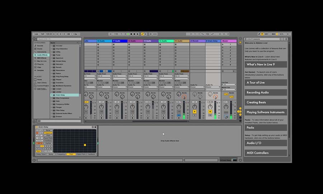Start playback with the green Play button
The height and width of the screenshot is (194, 323).
point(128,34)
